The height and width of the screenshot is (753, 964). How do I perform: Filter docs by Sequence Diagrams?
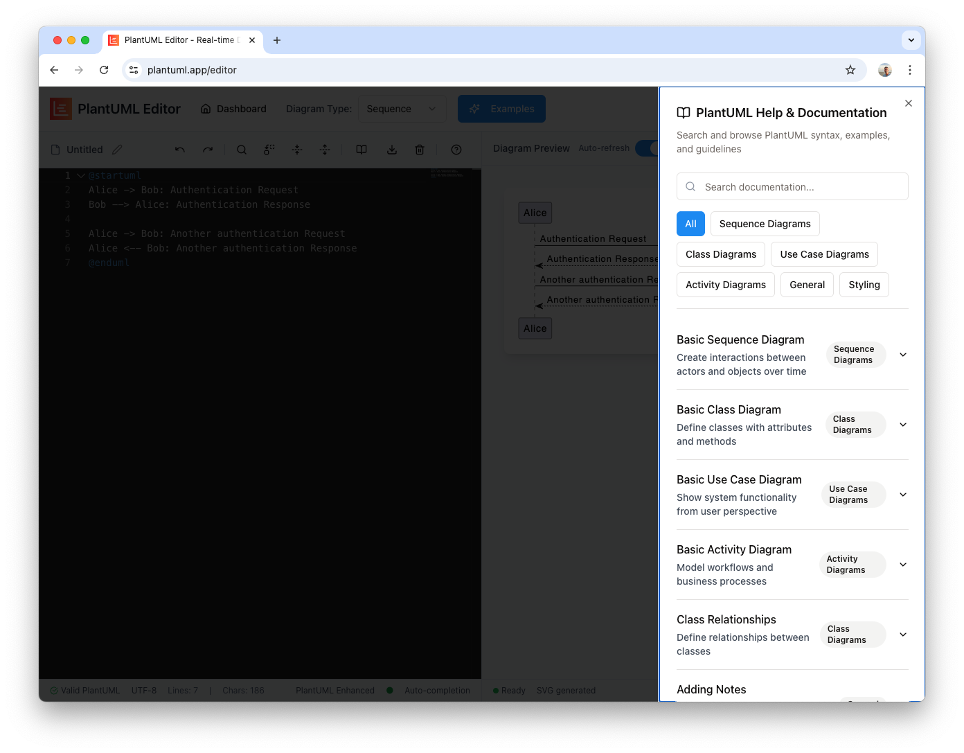click(x=765, y=224)
